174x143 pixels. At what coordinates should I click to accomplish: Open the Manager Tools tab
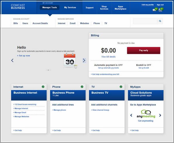coord(49,8)
